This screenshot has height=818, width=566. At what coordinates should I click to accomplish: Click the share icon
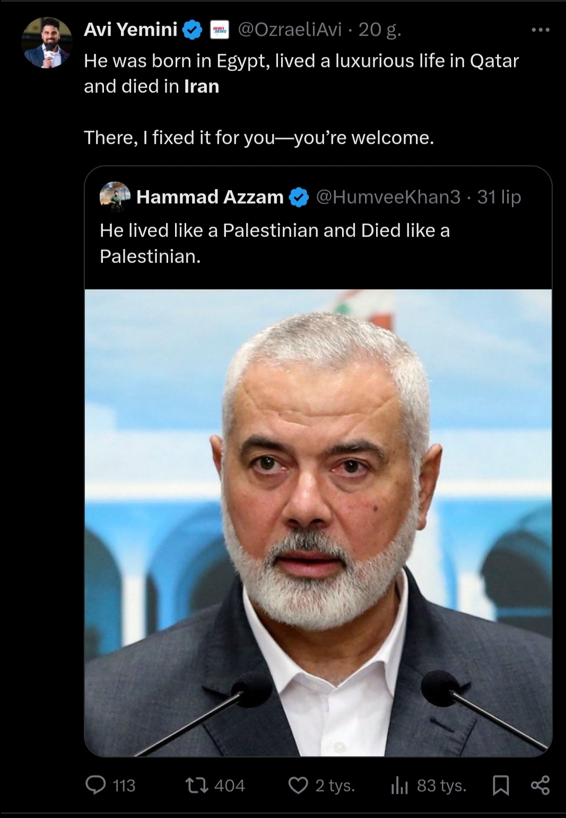click(x=540, y=785)
